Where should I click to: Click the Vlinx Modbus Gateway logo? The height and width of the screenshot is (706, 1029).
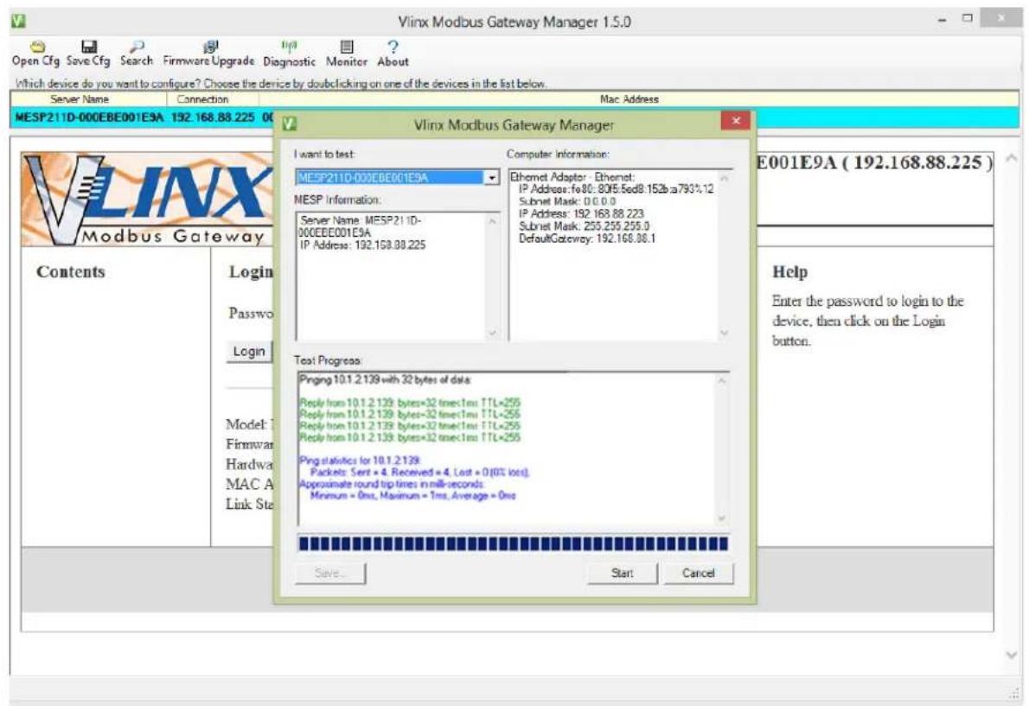click(x=148, y=200)
